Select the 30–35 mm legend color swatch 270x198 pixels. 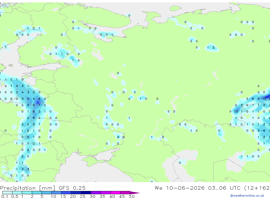pos(96,193)
